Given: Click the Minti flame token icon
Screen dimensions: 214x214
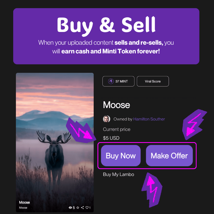Looking at the screenshot, I should pyautogui.click(x=111, y=81).
